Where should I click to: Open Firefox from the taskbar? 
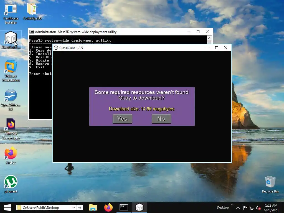click(x=108, y=207)
